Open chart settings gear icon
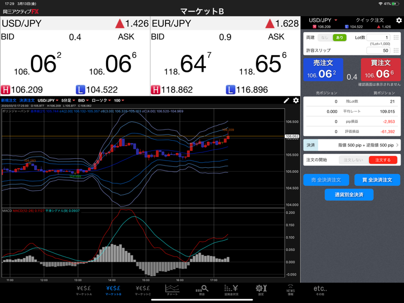 click(x=296, y=100)
